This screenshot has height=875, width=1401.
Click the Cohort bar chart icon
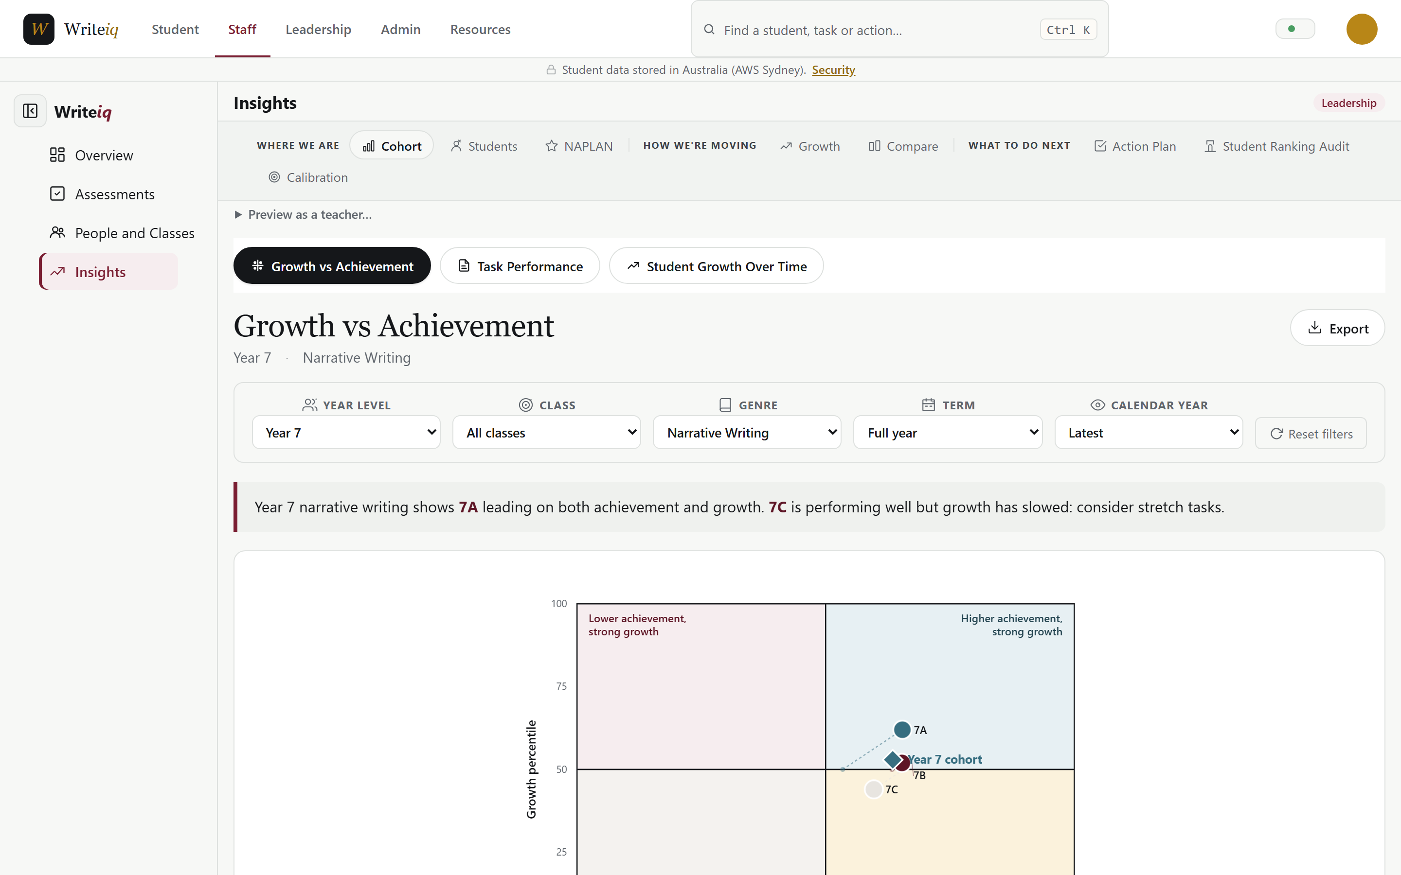(x=369, y=146)
